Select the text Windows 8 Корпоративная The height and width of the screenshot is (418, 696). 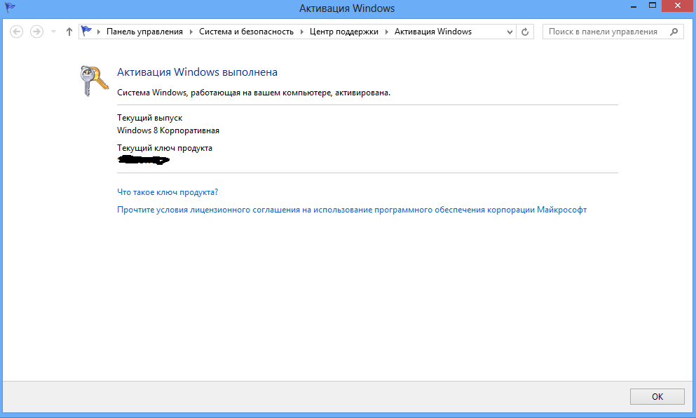coord(168,130)
